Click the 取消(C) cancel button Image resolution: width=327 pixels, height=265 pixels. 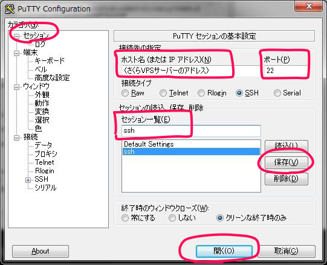pyautogui.click(x=286, y=251)
